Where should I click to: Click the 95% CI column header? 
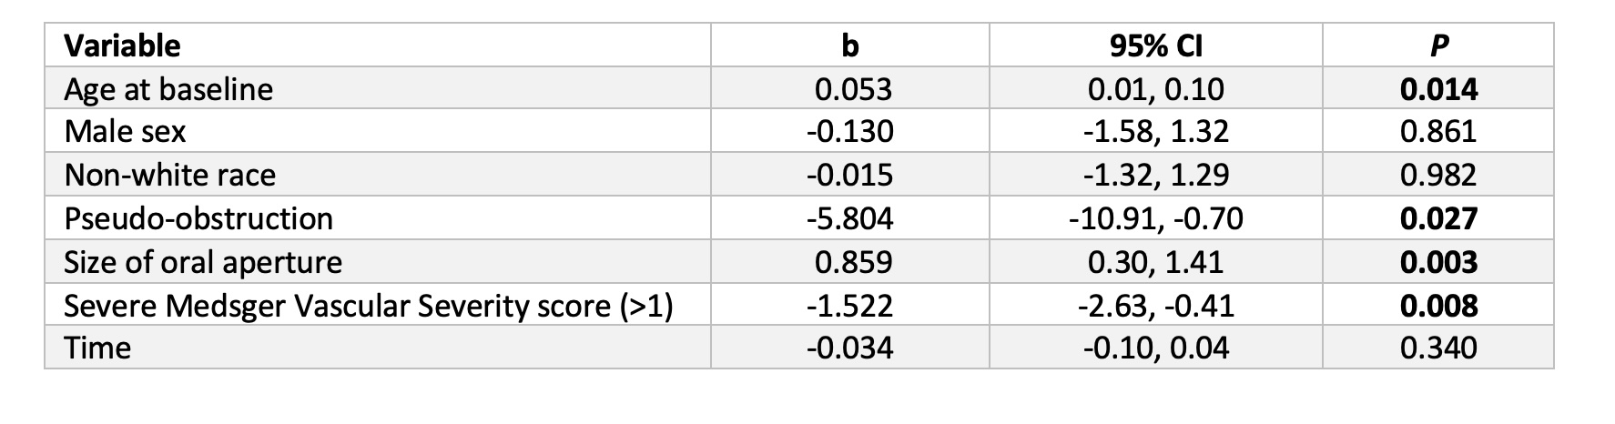1155,45
